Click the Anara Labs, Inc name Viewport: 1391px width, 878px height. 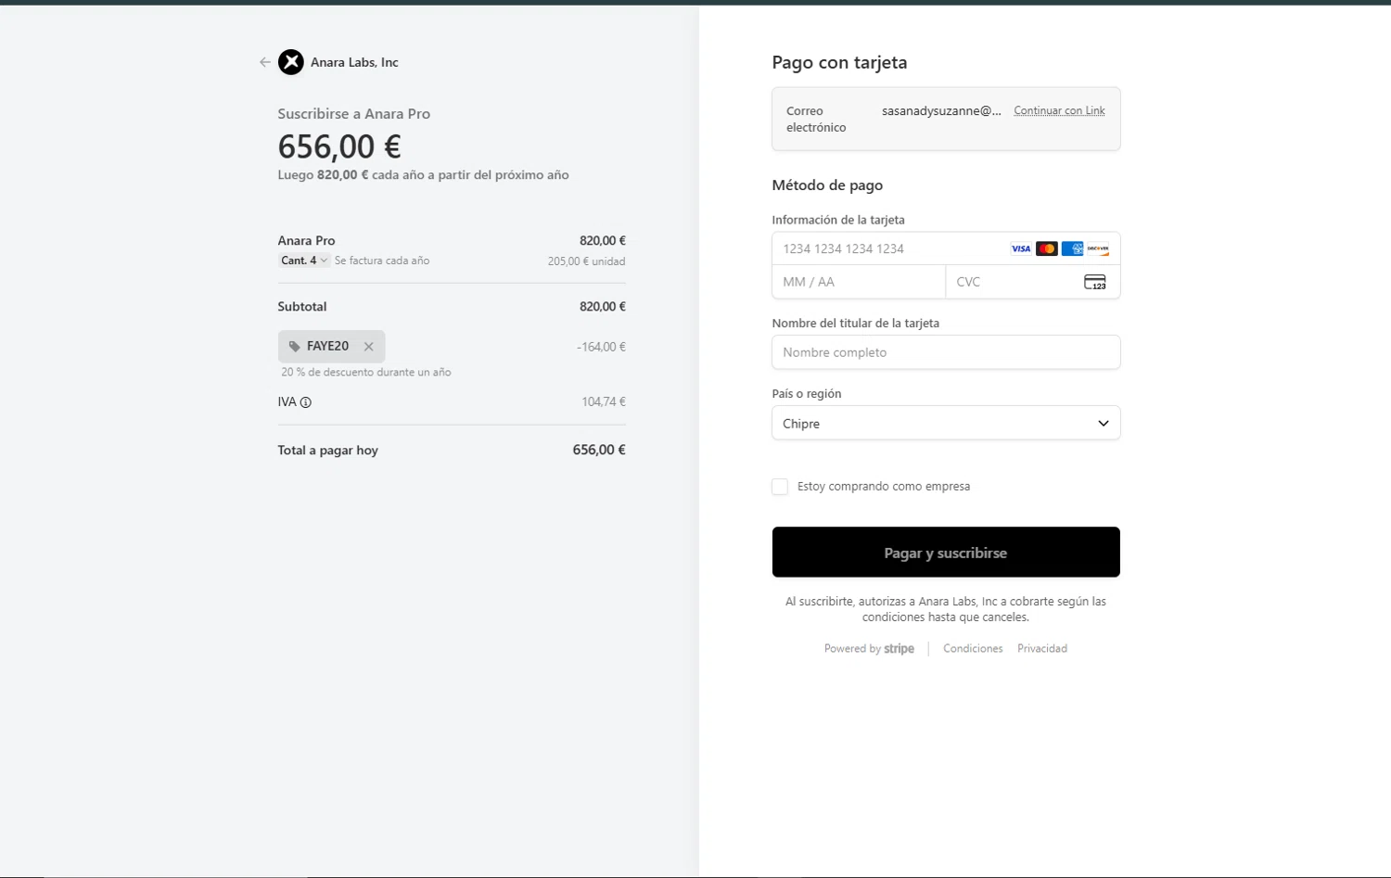(x=354, y=62)
